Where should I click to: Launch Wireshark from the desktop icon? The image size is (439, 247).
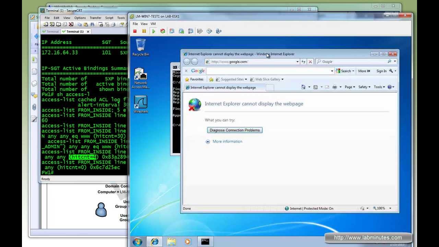tap(141, 105)
